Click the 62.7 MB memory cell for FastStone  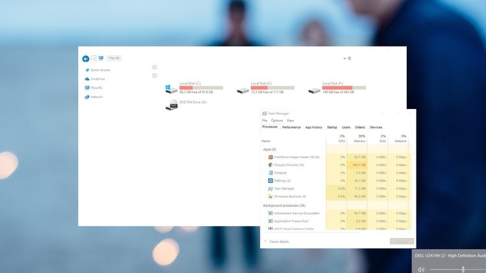click(357, 157)
